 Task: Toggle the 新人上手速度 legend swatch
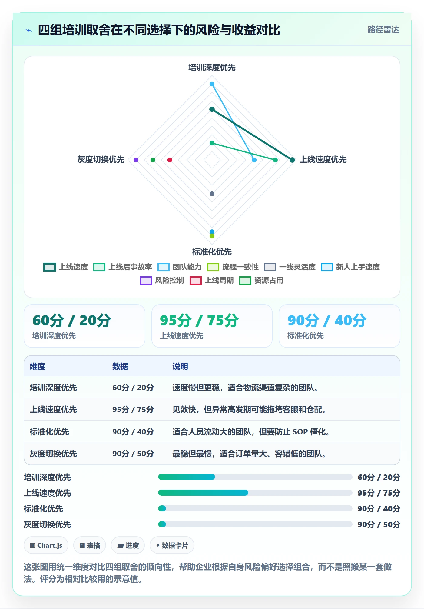pos(327,267)
